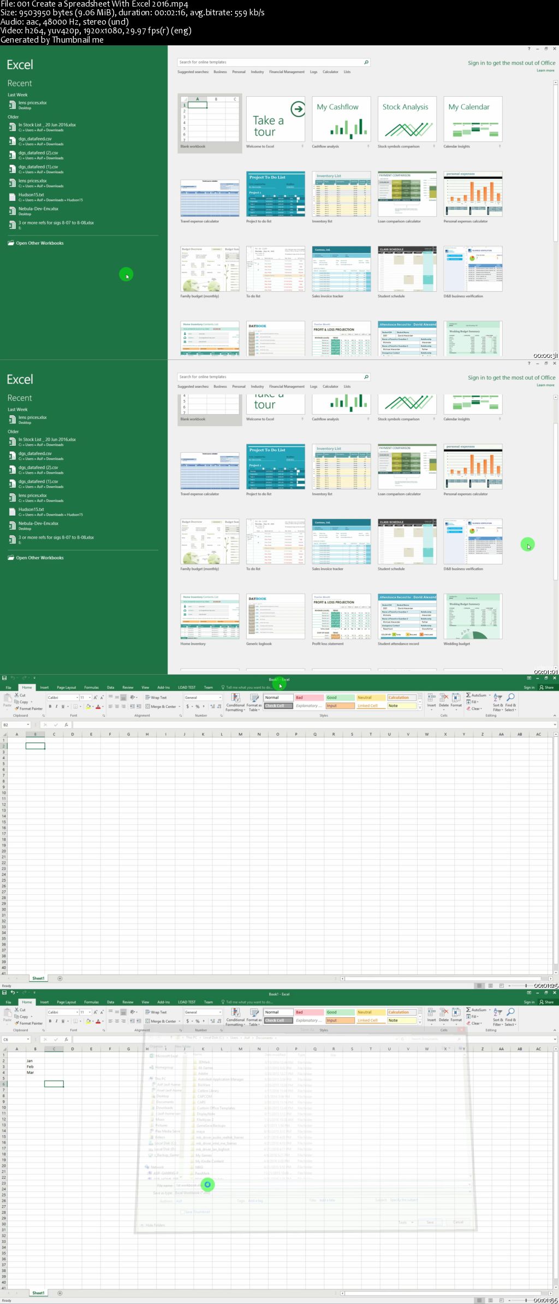Expand Copy dropdown arrow in third frame
This screenshot has height=1304, width=559.
pos(32,702)
